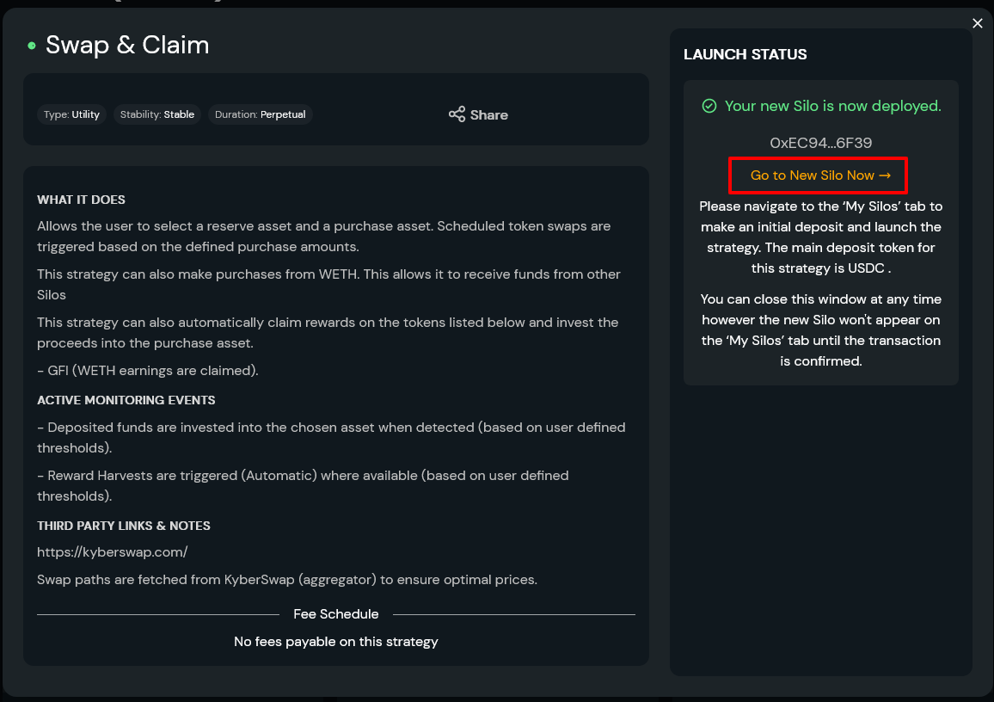
Task: Click the WHAT IT DOES heading
Action: (81, 200)
